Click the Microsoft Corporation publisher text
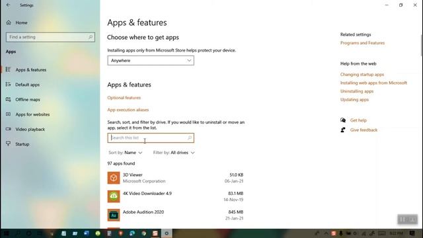This screenshot has height=238, width=423. pos(144,181)
